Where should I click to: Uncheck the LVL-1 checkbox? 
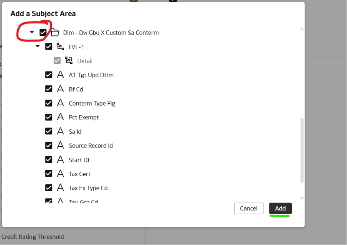pyautogui.click(x=49, y=46)
